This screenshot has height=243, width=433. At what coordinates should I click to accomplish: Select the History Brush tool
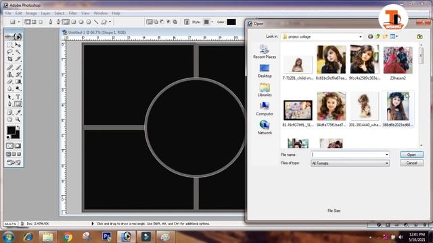click(x=18, y=75)
